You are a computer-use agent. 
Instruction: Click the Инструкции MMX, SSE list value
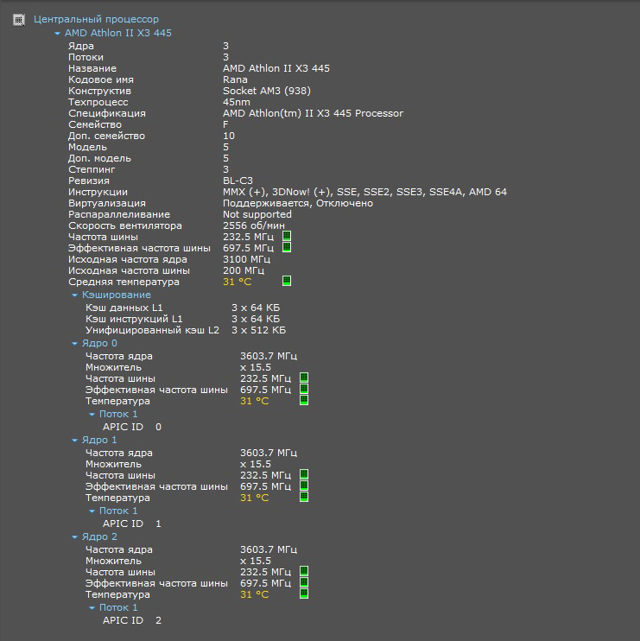(x=365, y=192)
